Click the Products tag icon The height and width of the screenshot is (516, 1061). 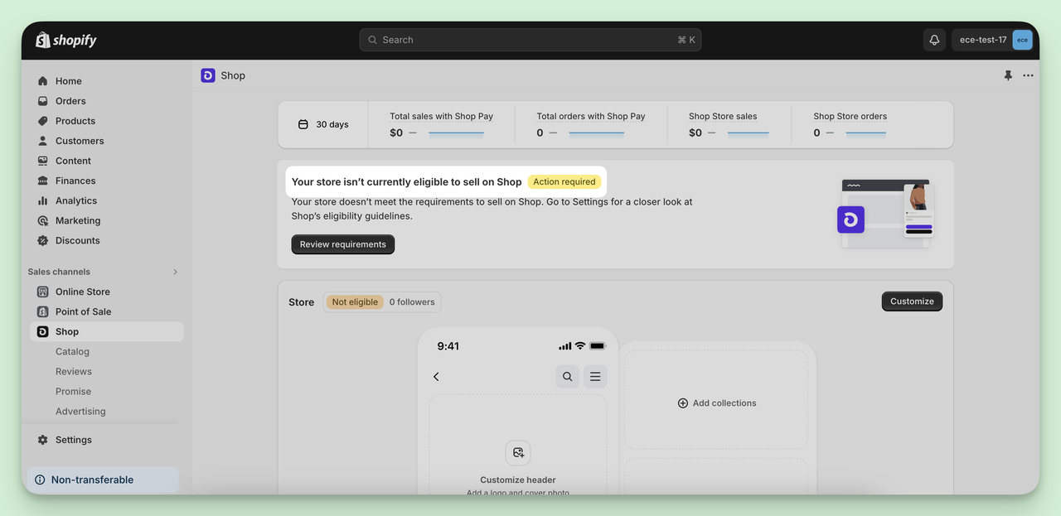click(x=42, y=121)
